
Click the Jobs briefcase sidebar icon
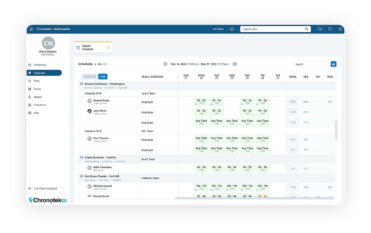pyautogui.click(x=30, y=113)
